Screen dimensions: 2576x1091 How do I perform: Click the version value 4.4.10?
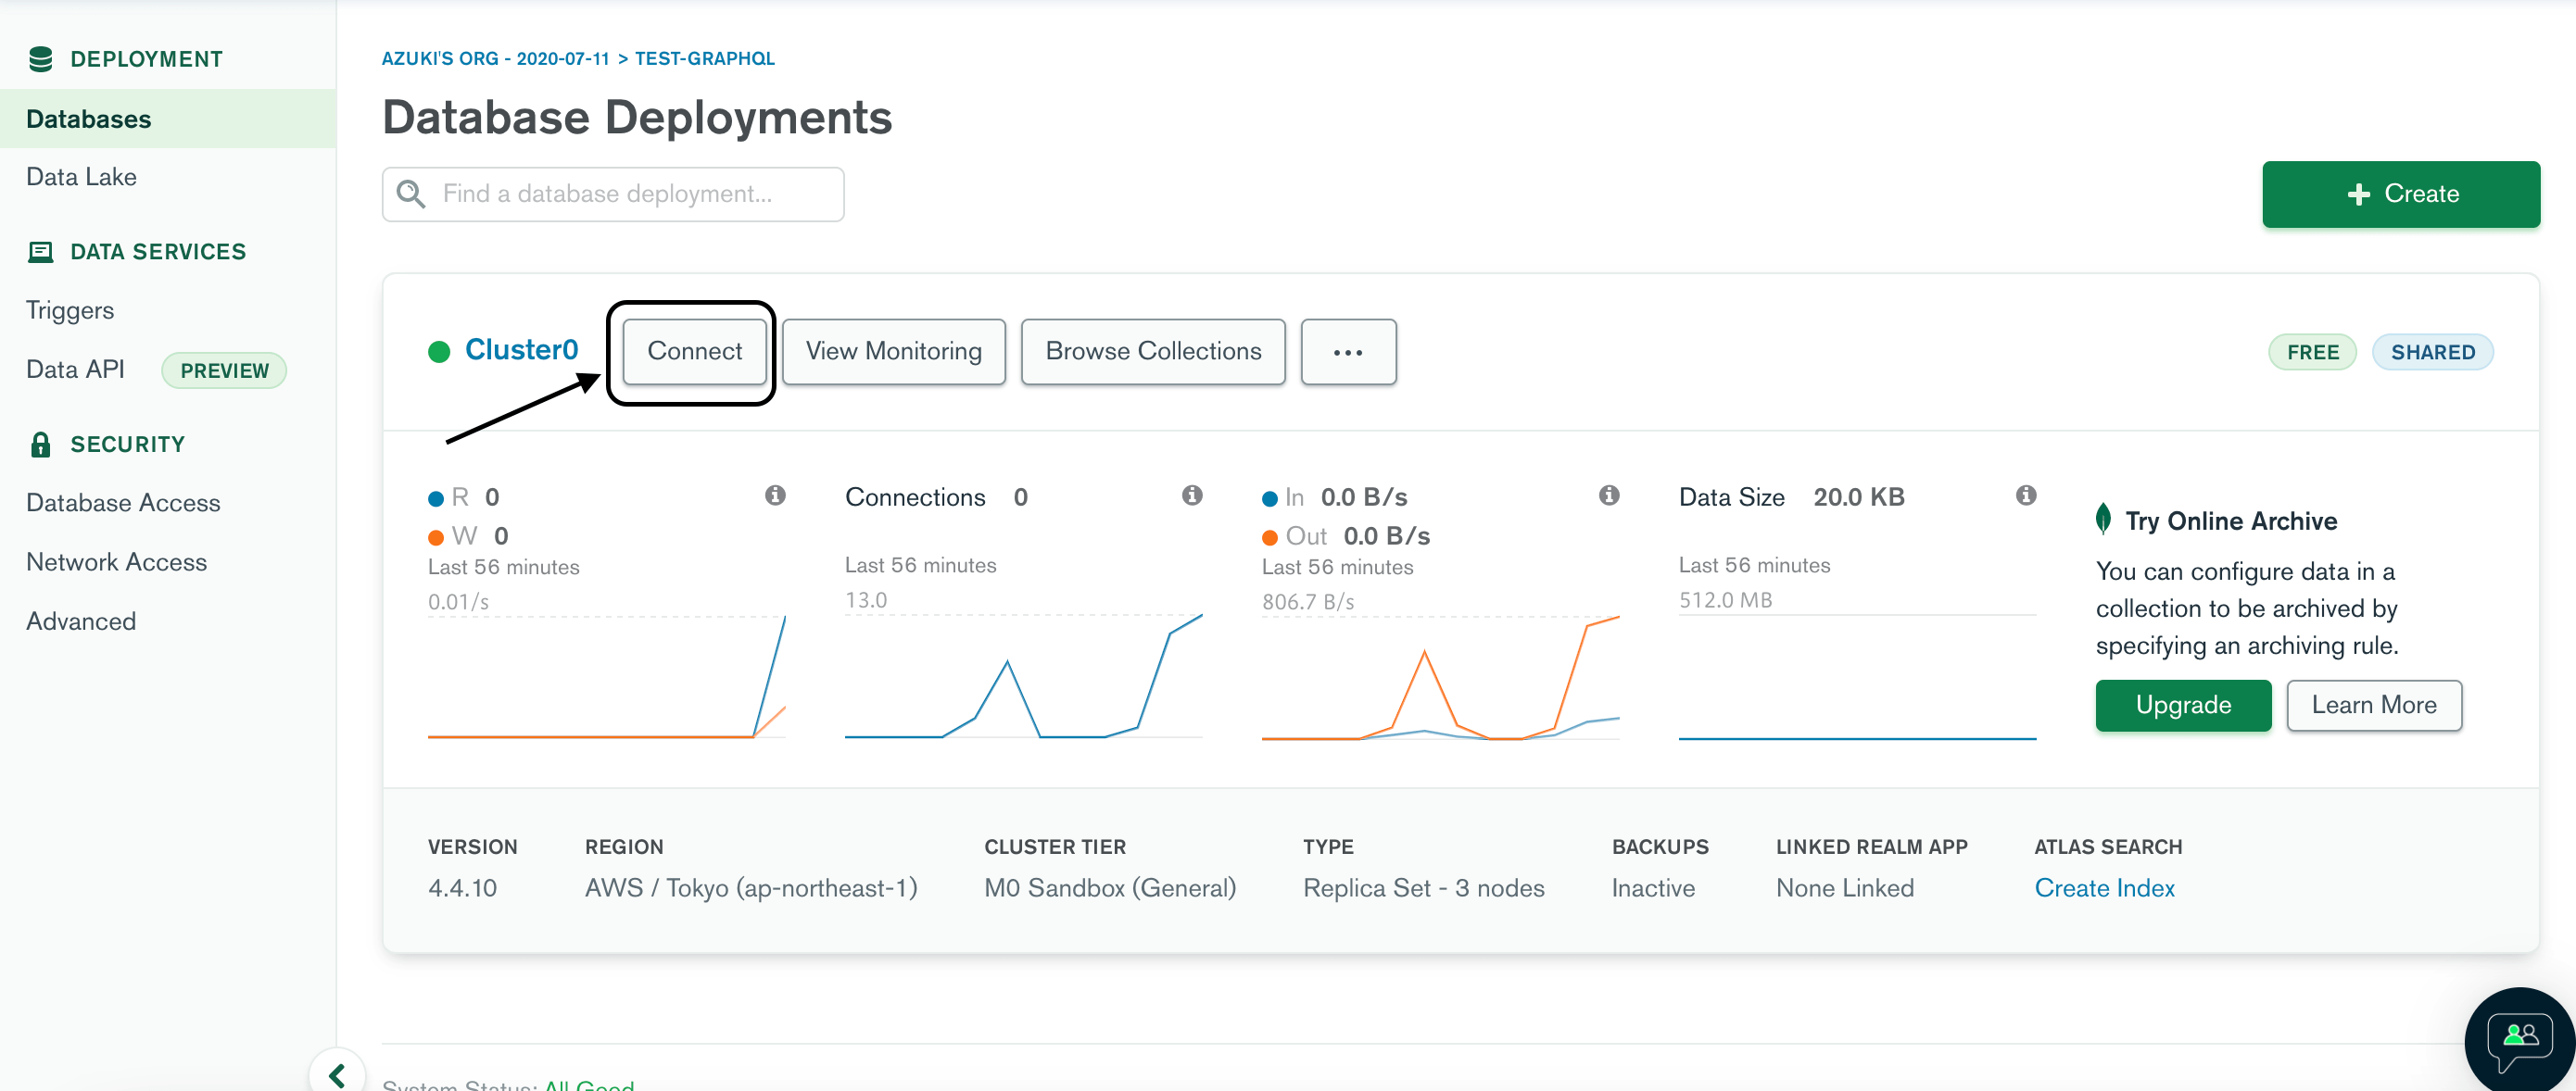tap(462, 888)
